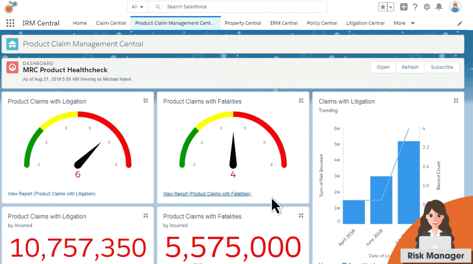The height and width of the screenshot is (264, 473).
Task: Click the MRC Product Healthcheck dashboard icon
Action: coord(12,67)
